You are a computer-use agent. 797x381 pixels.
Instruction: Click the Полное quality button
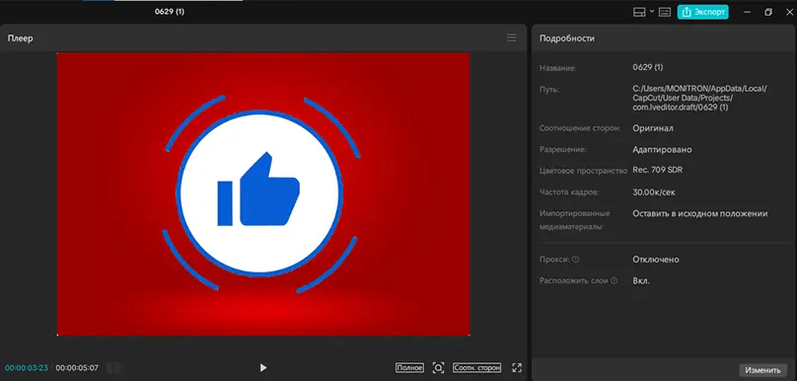tap(409, 367)
